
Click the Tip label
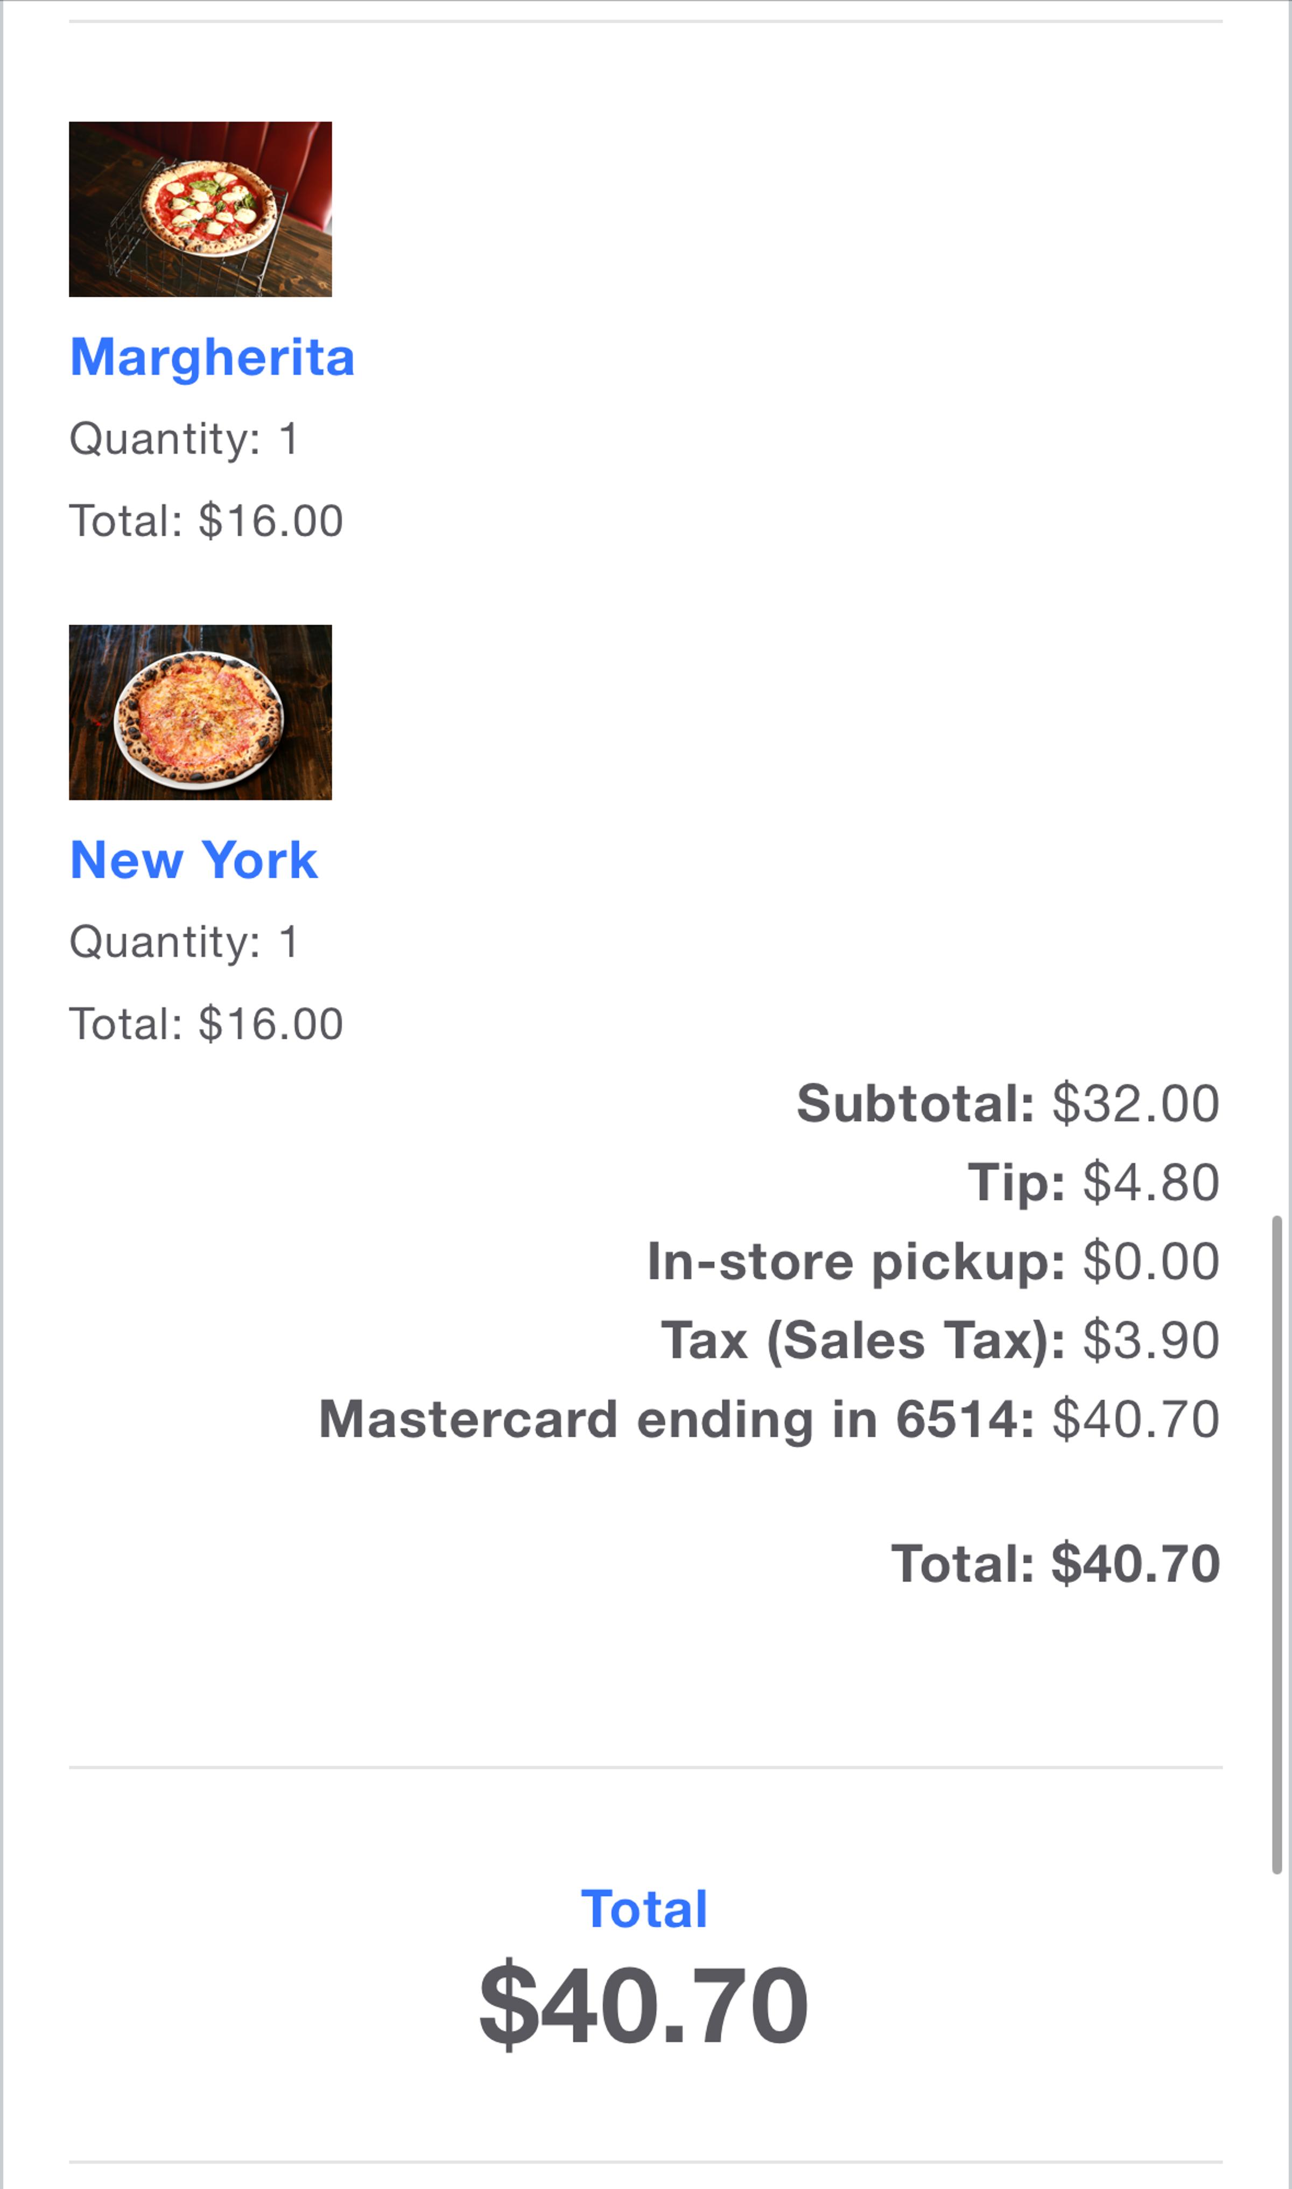(1016, 1183)
